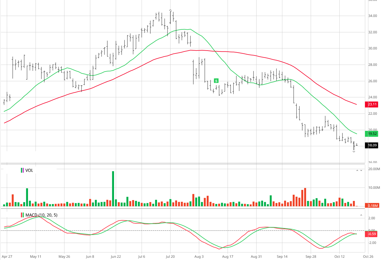Viewport: 383px width, 260px height.
Task: Move the VOL panel up
Action: click(x=357, y=170)
